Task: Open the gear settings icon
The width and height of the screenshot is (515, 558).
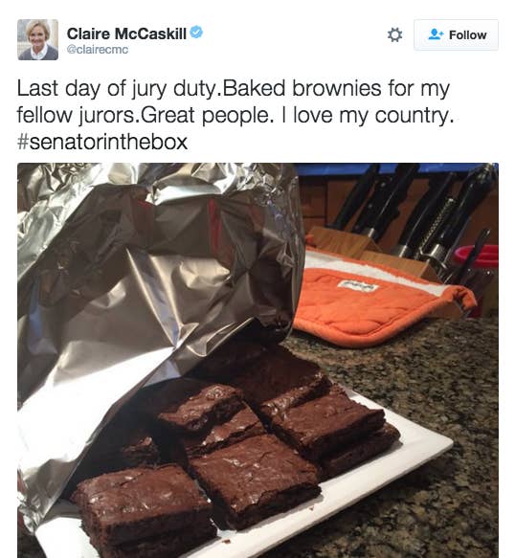Action: pos(394,34)
